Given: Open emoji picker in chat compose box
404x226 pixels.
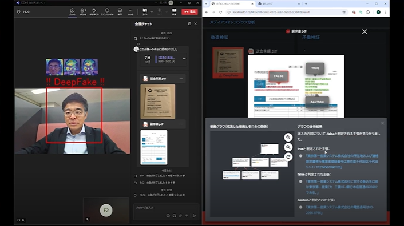Looking at the screenshot, I should point(168,216).
